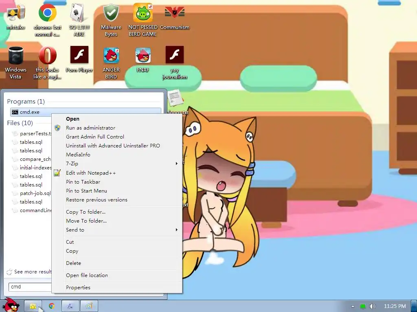Viewport: 417px width, 312px height.
Task: Open the 'mistake' computer desktop icon
Action: [16, 16]
